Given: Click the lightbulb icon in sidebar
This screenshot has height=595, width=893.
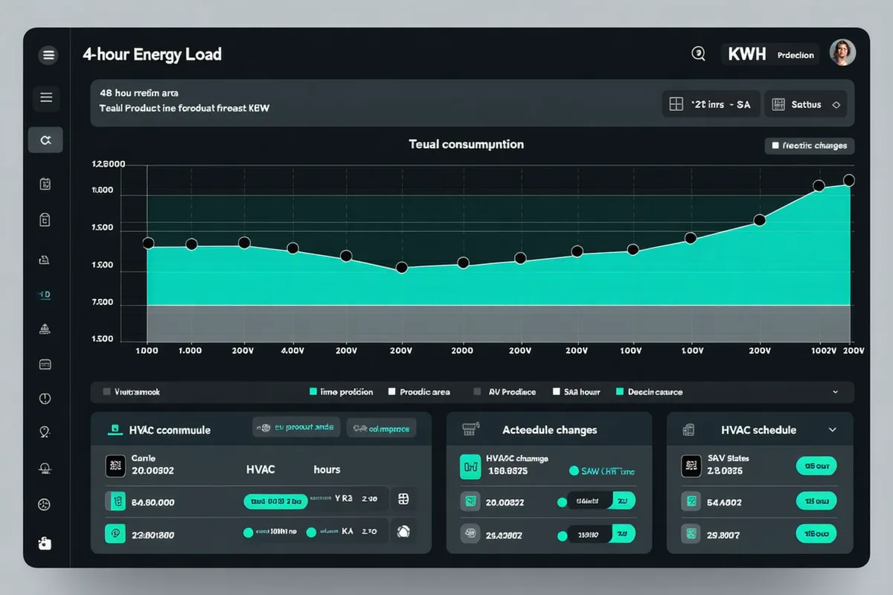Looking at the screenshot, I should (45, 432).
